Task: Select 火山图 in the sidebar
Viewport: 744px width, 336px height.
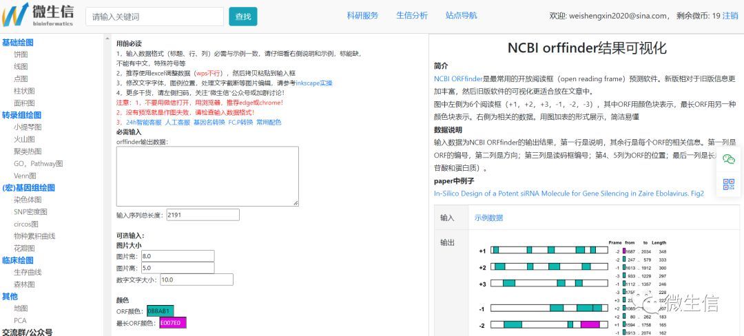Action: [24, 139]
